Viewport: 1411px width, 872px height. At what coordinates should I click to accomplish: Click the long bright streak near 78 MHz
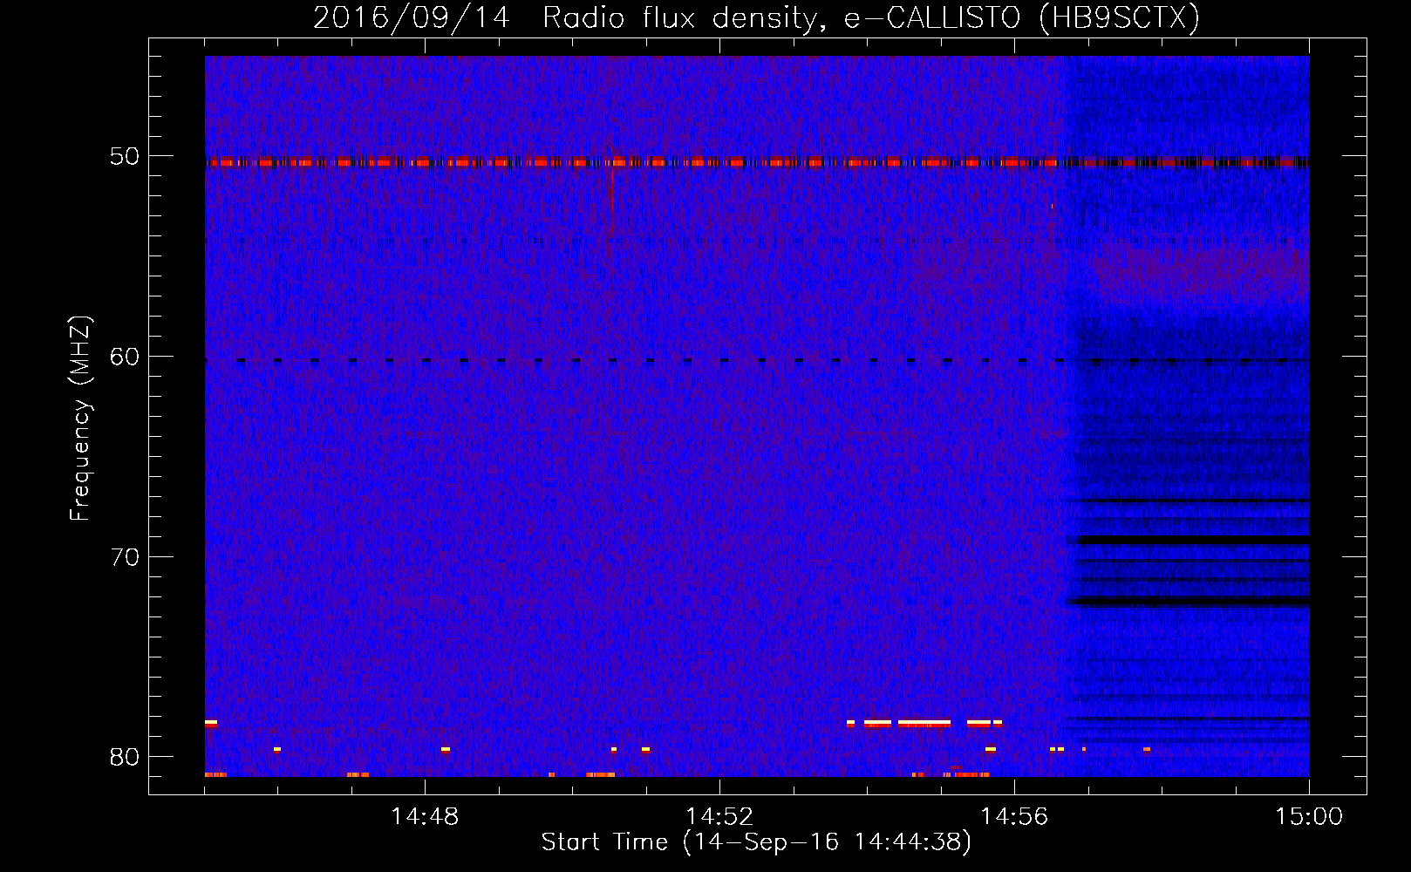click(924, 723)
